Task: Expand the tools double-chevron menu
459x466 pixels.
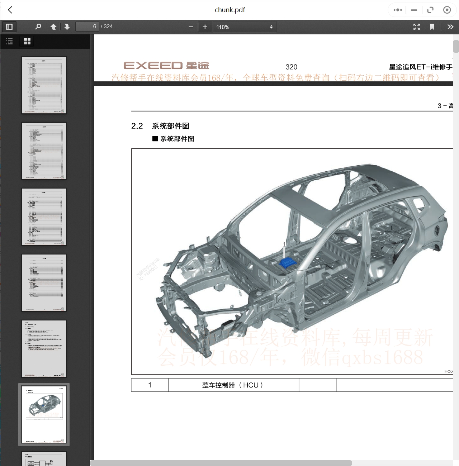Action: (x=450, y=27)
